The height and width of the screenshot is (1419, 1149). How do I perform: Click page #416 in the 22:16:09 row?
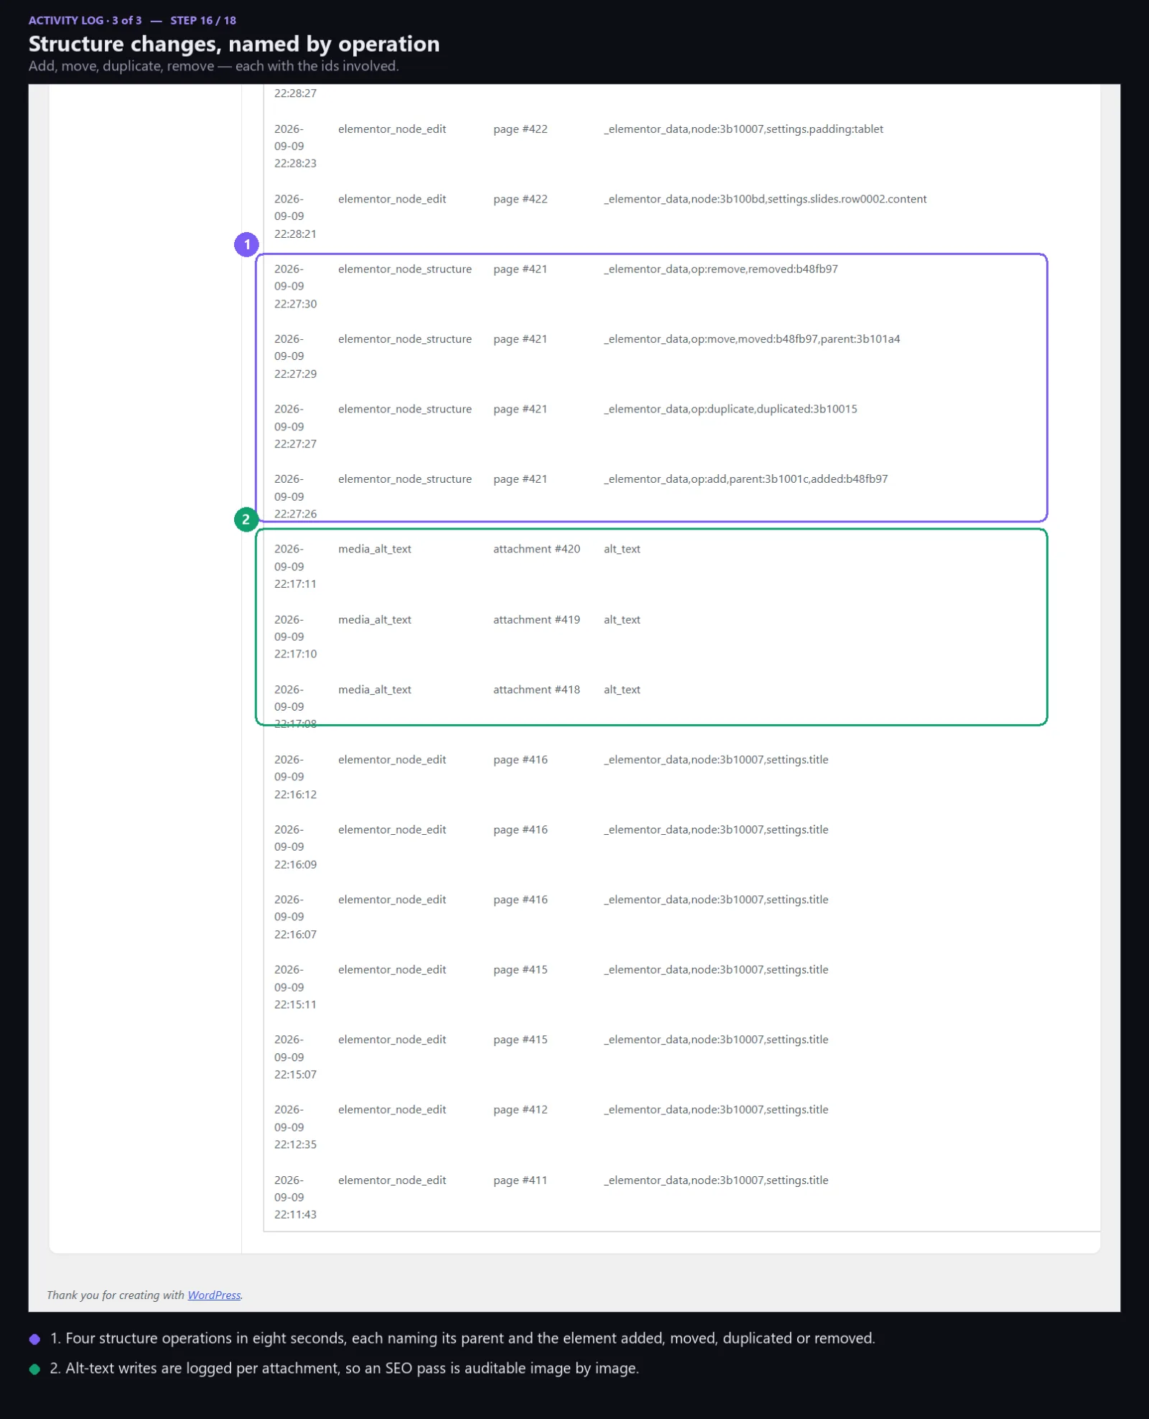[x=520, y=829]
